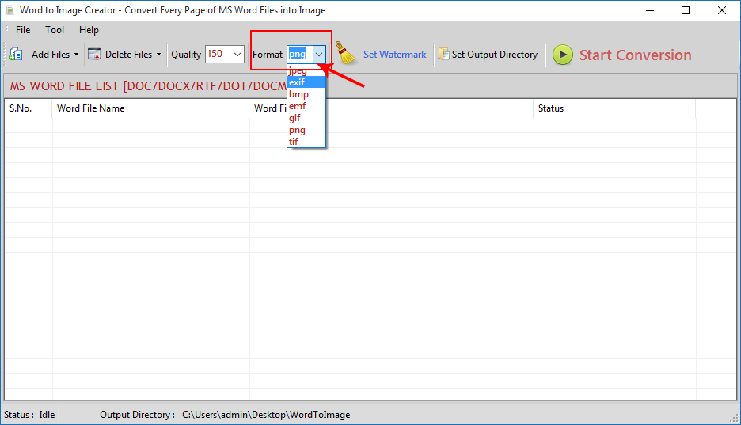Click the Quality value field showing 150

click(x=218, y=55)
